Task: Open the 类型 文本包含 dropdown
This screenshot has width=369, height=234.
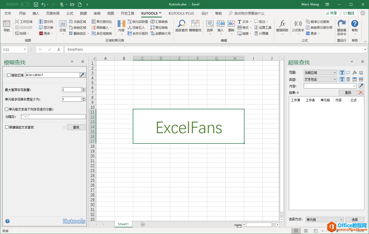Action: [320, 79]
